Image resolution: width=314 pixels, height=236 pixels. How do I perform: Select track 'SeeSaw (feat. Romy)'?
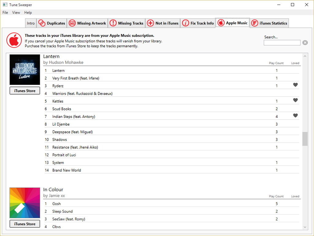tap(172, 219)
